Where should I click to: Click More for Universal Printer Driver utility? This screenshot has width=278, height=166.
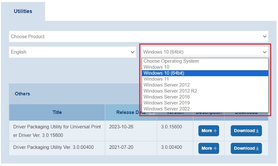tap(208, 131)
